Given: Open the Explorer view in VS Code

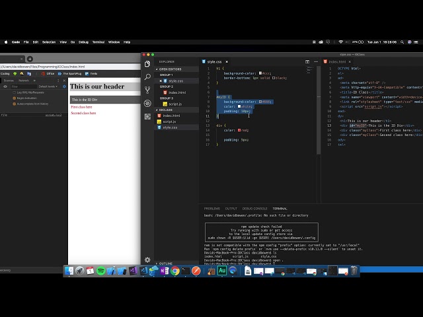Looking at the screenshot, I should pyautogui.click(x=147, y=64).
